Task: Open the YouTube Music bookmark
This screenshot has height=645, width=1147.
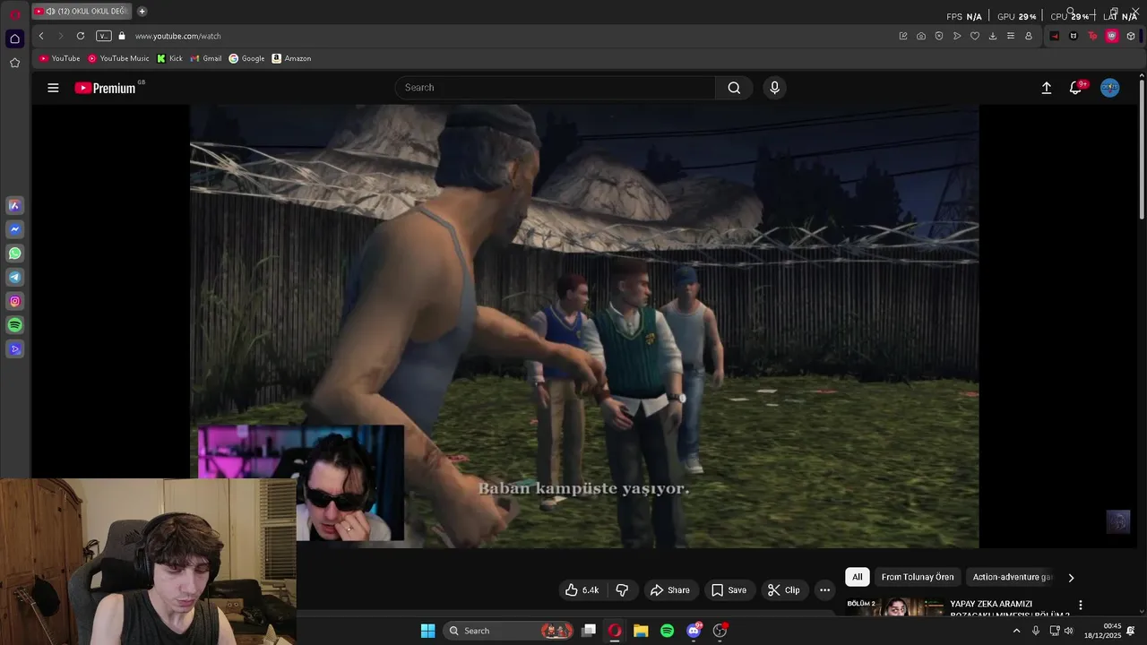Action: coord(118,58)
